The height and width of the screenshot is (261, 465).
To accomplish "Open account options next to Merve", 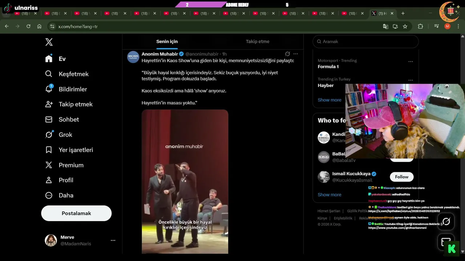I will [x=113, y=240].
